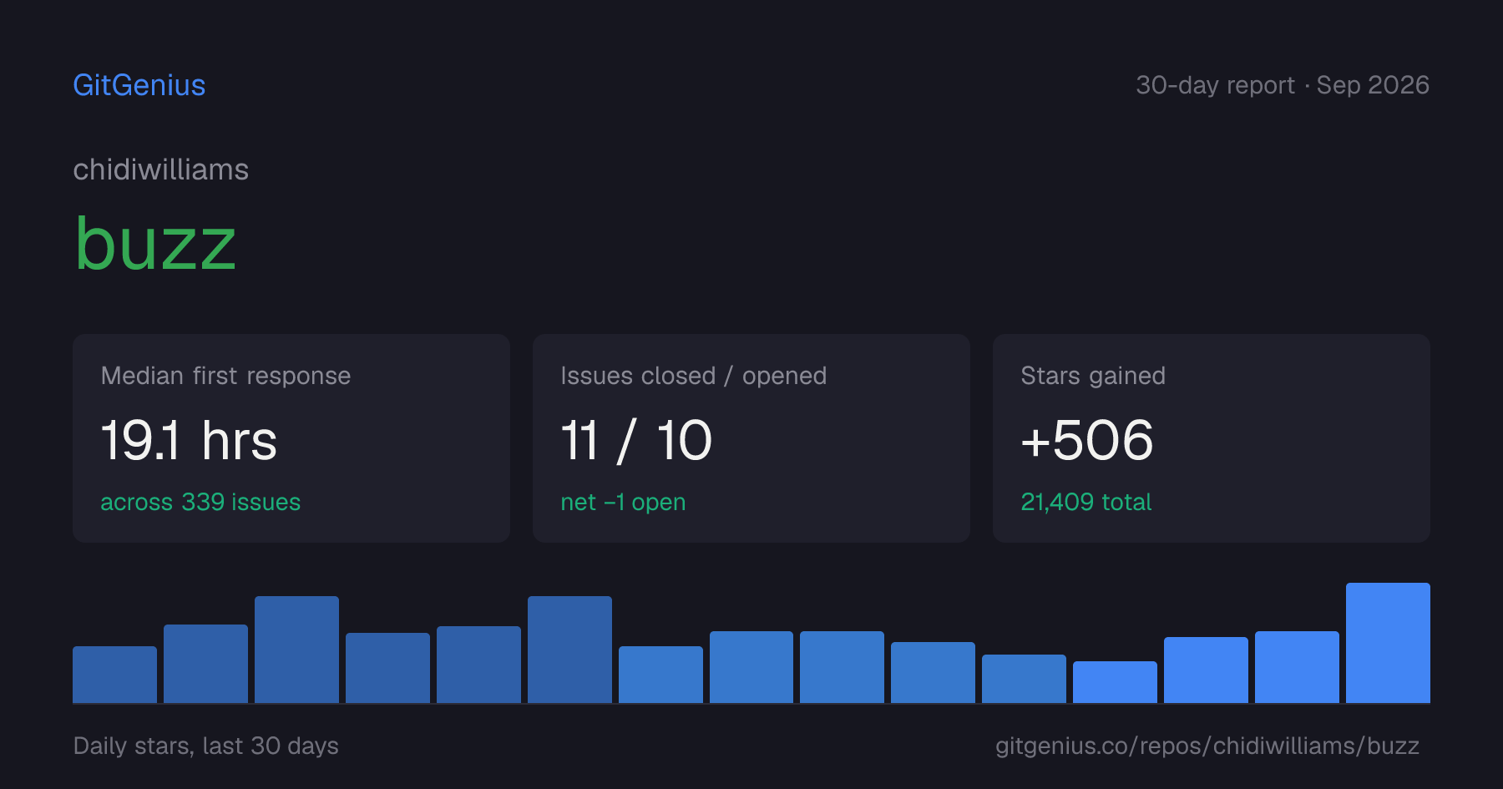Select the tallest last bar in chart
The image size is (1503, 789).
tap(1388, 643)
